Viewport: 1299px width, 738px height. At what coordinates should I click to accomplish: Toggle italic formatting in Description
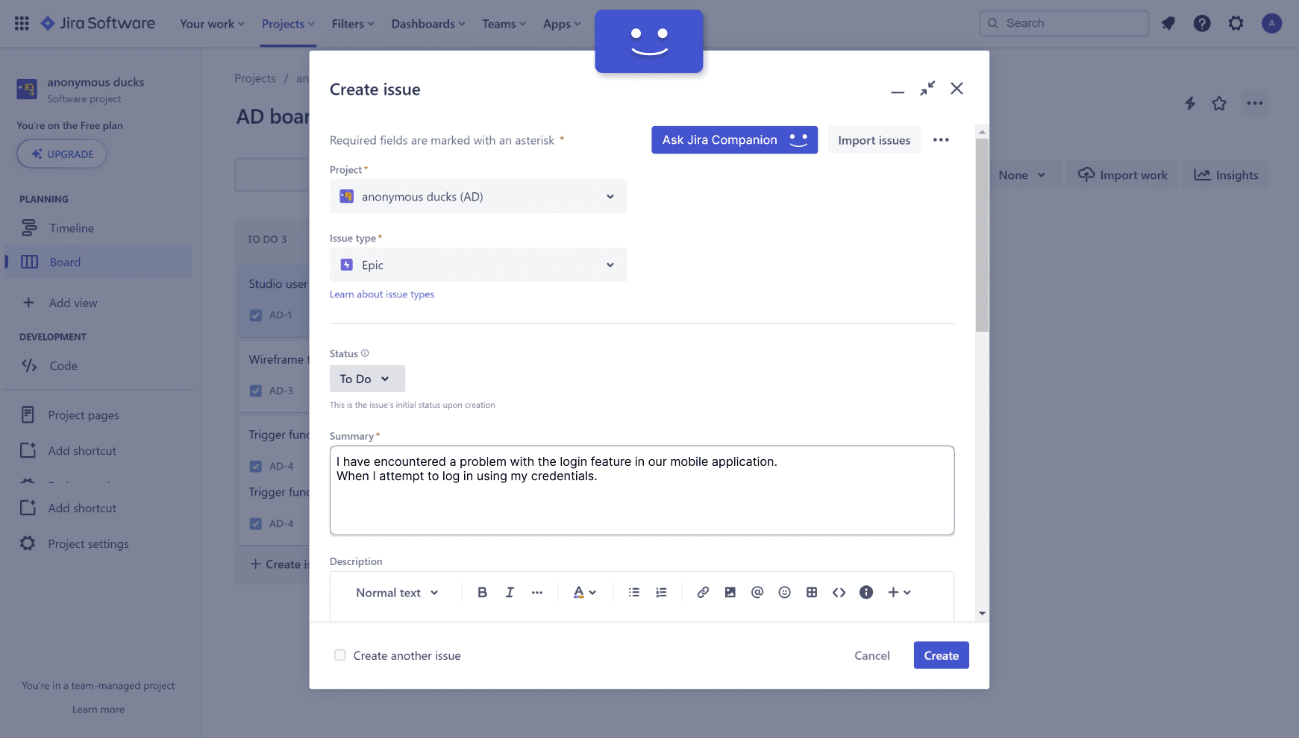(510, 593)
